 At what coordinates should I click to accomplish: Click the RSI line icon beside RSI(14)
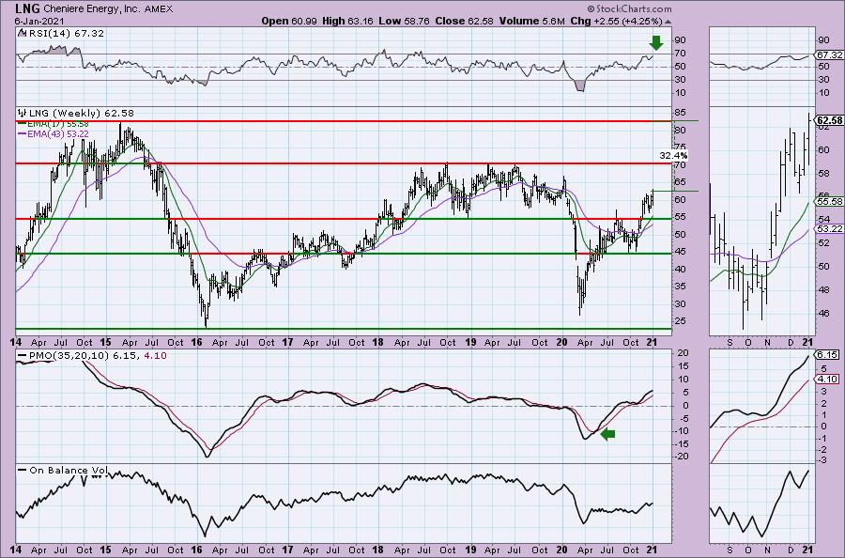pos(23,33)
